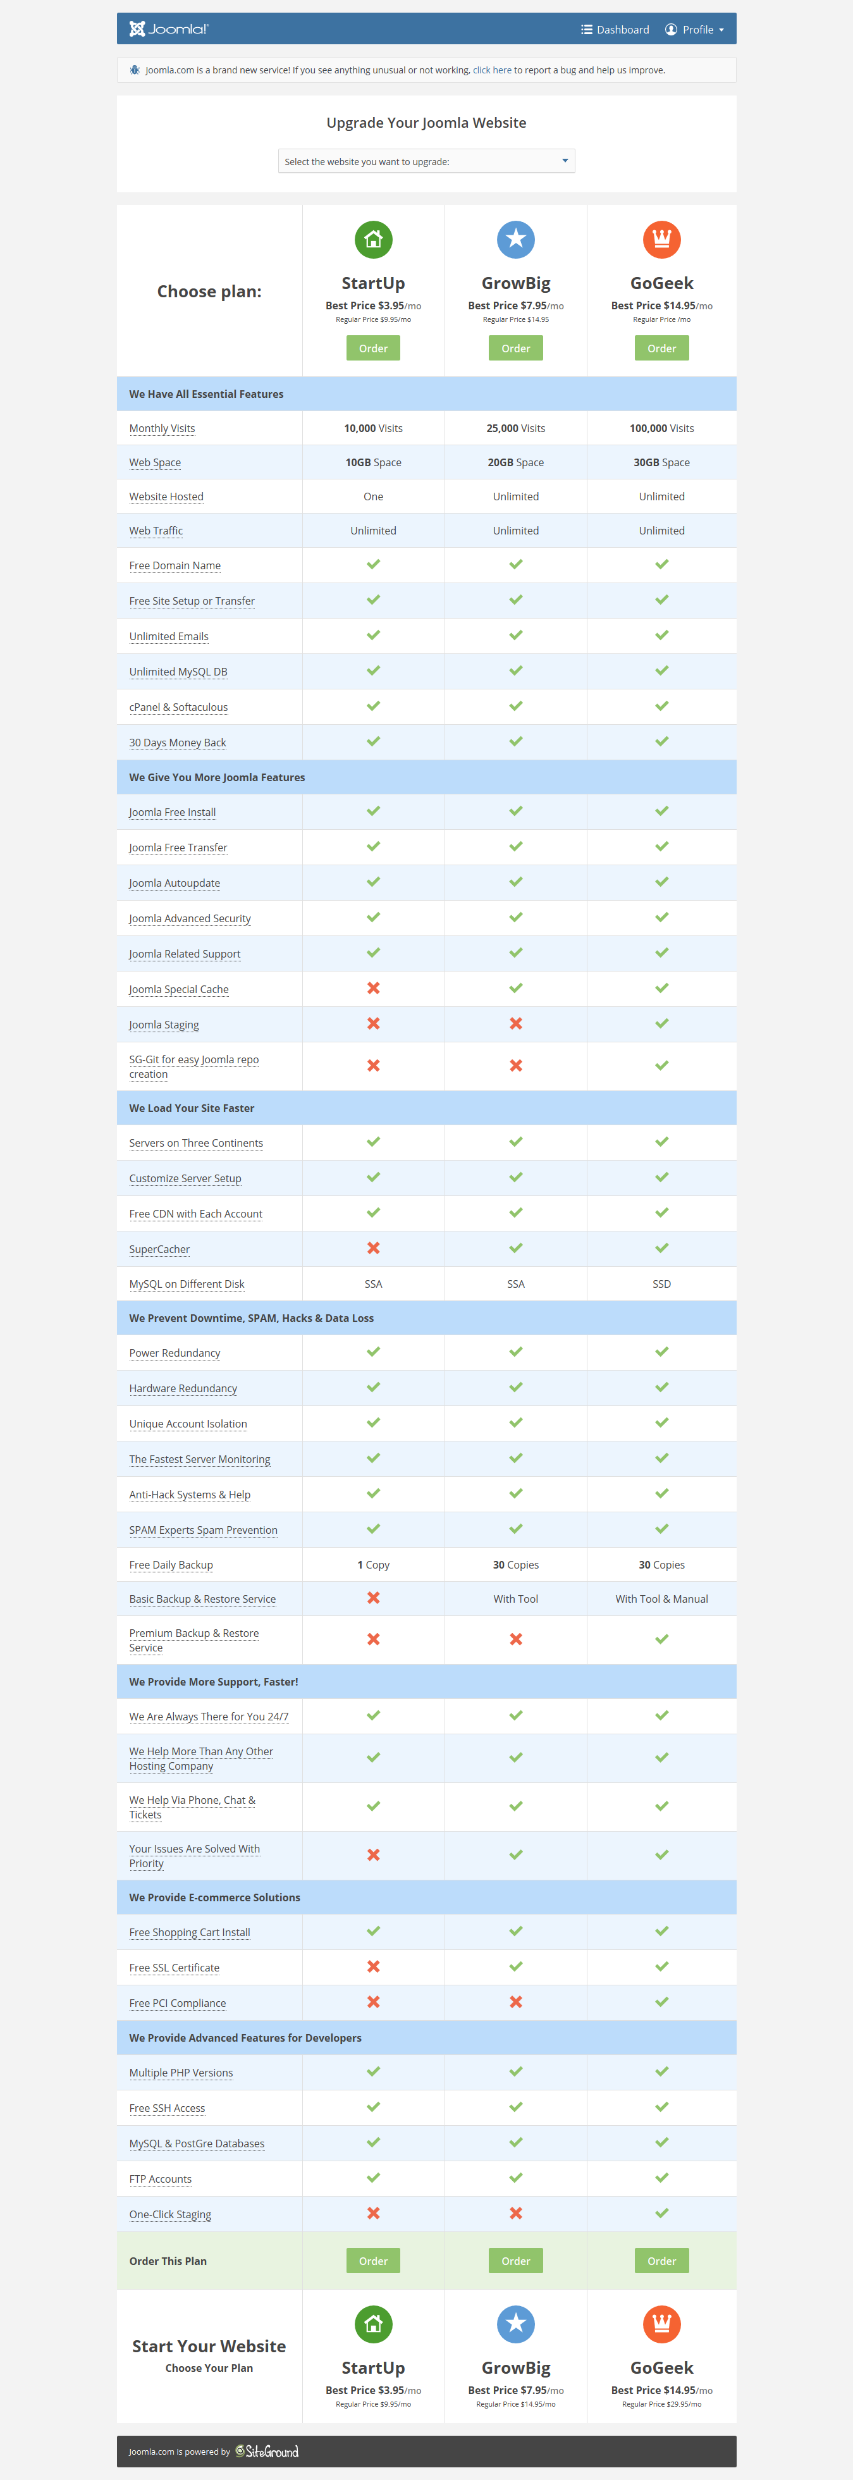Click the click here bug report link
Screen dimensions: 853x2480
pos(492,70)
